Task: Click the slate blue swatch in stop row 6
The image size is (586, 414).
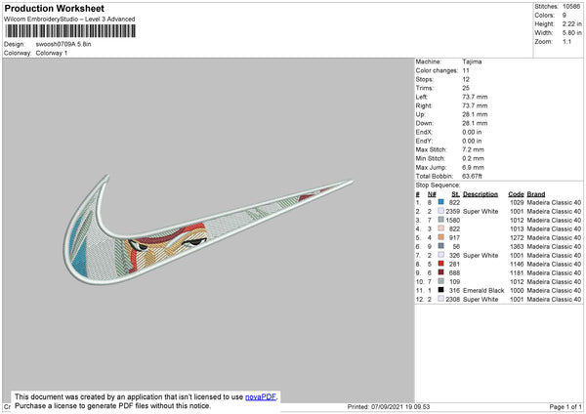Action: (441, 246)
